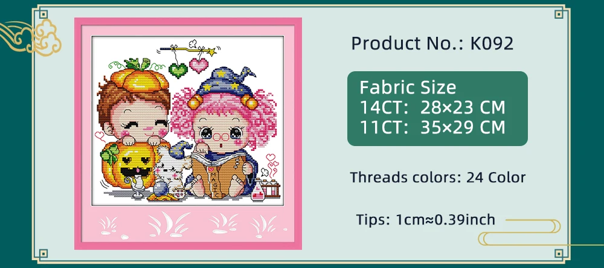Click the green pixel heart

point(178,70)
